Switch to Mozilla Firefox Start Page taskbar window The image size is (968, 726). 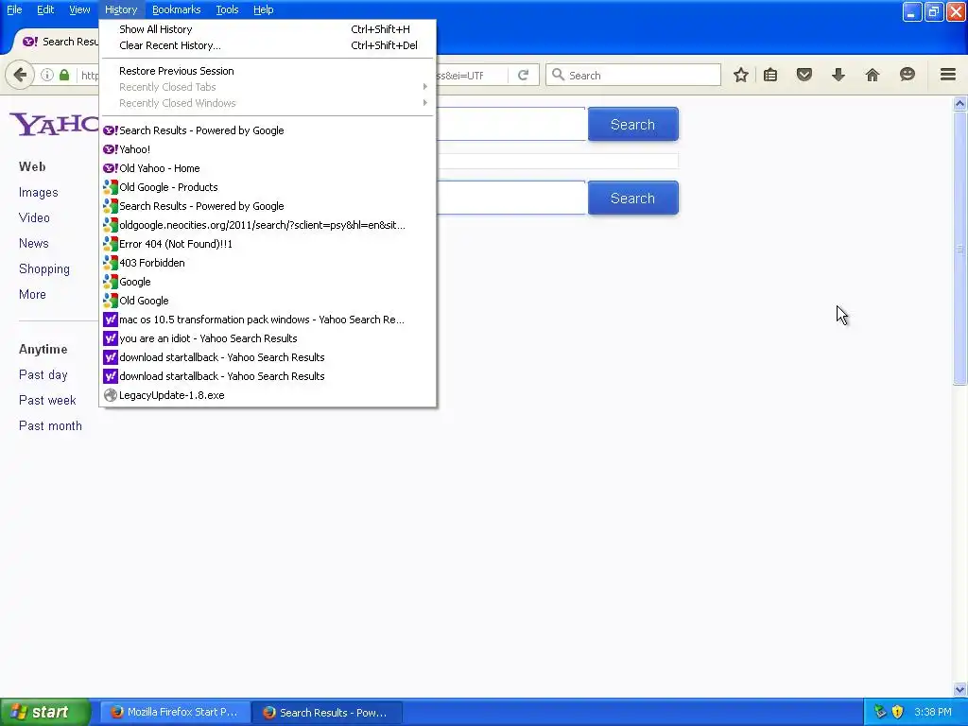pyautogui.click(x=175, y=712)
